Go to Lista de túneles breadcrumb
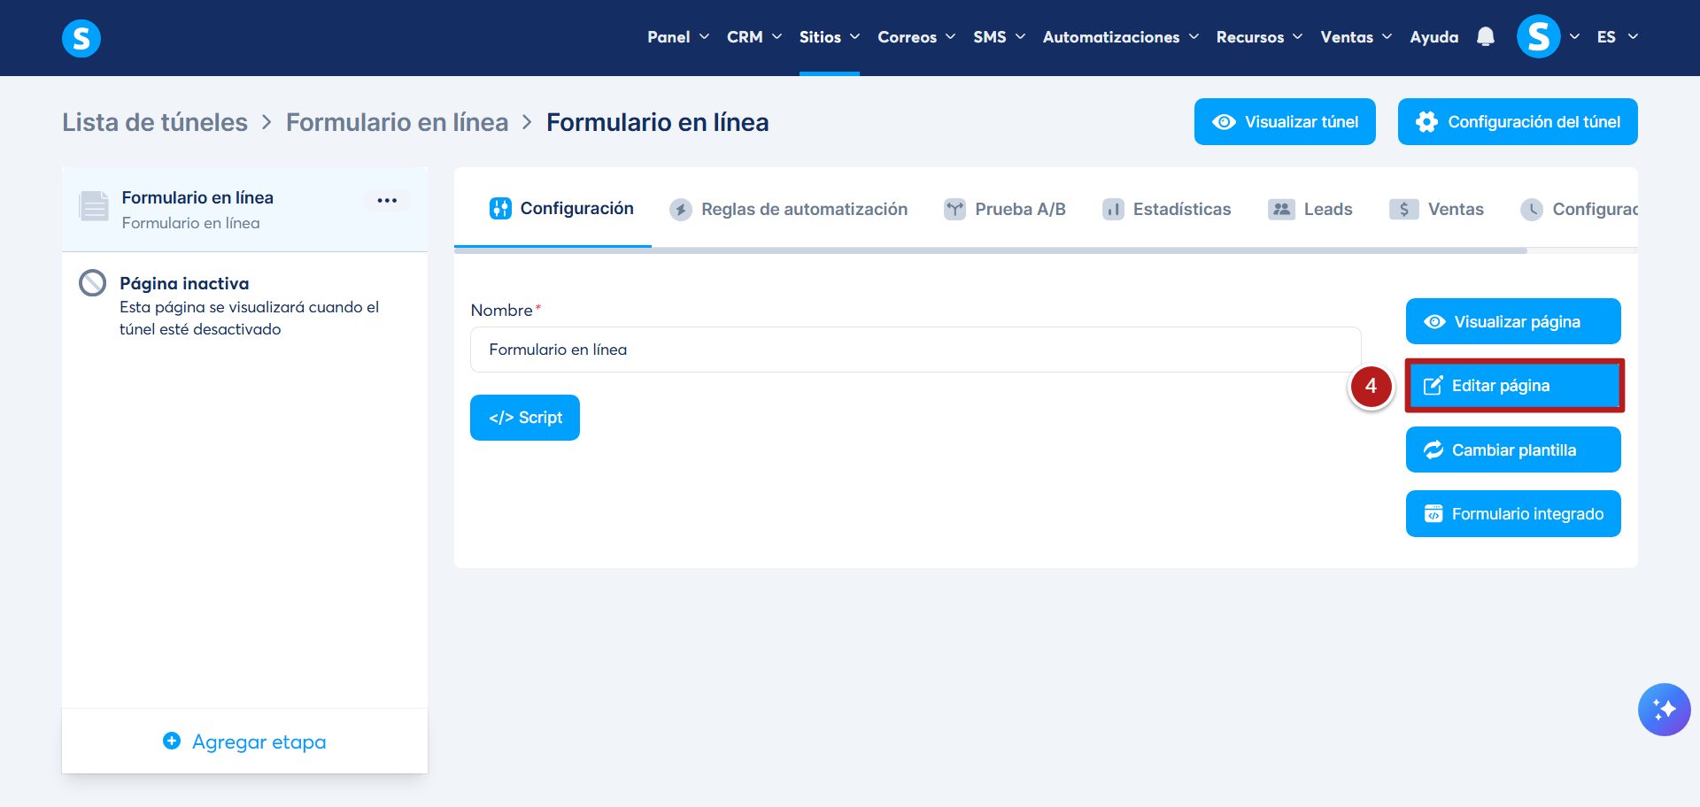Viewport: 1700px width, 807px height. tap(155, 122)
